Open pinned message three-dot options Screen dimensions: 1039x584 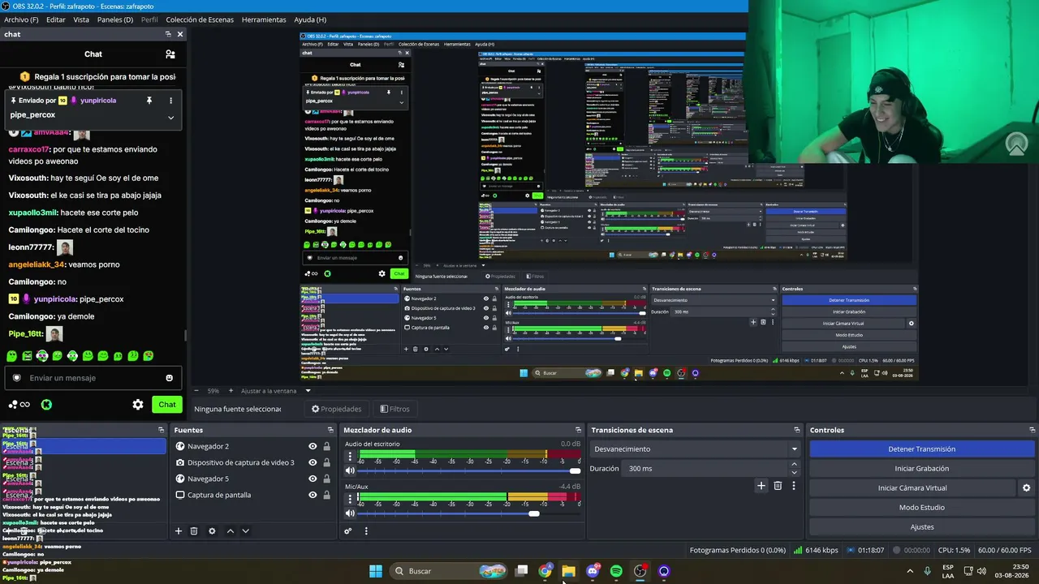click(170, 101)
